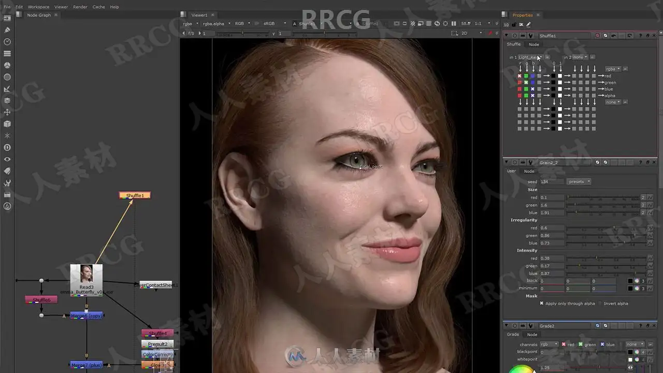Open the 3D nodes cube icon
The width and height of the screenshot is (663, 373).
[7, 124]
